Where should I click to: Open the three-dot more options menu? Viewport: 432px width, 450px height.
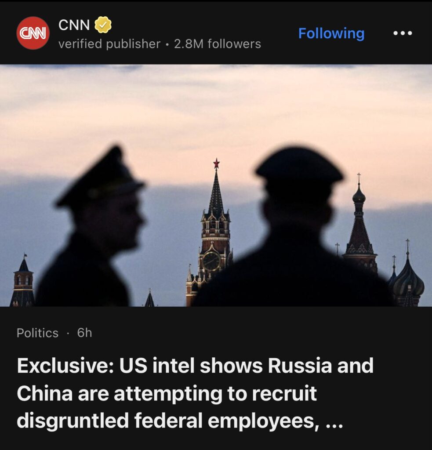[403, 33]
